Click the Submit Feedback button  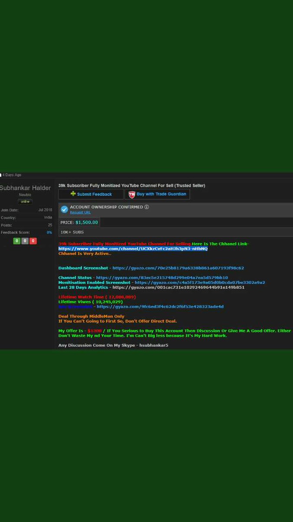point(91,194)
